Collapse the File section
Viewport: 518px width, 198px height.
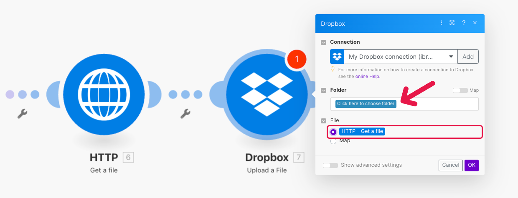pyautogui.click(x=323, y=120)
